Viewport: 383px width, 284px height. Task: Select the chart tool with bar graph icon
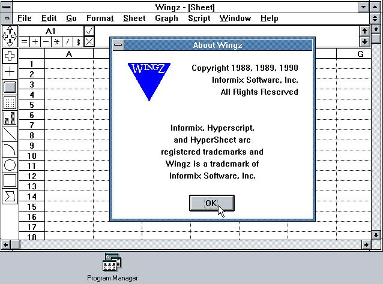(10, 118)
